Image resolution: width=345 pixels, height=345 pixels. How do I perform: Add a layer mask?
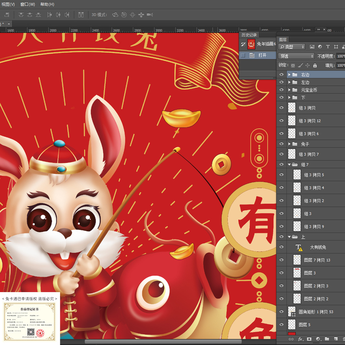click(x=309, y=339)
